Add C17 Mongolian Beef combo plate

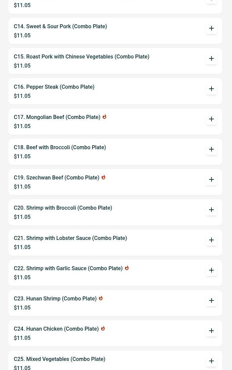[x=211, y=119]
